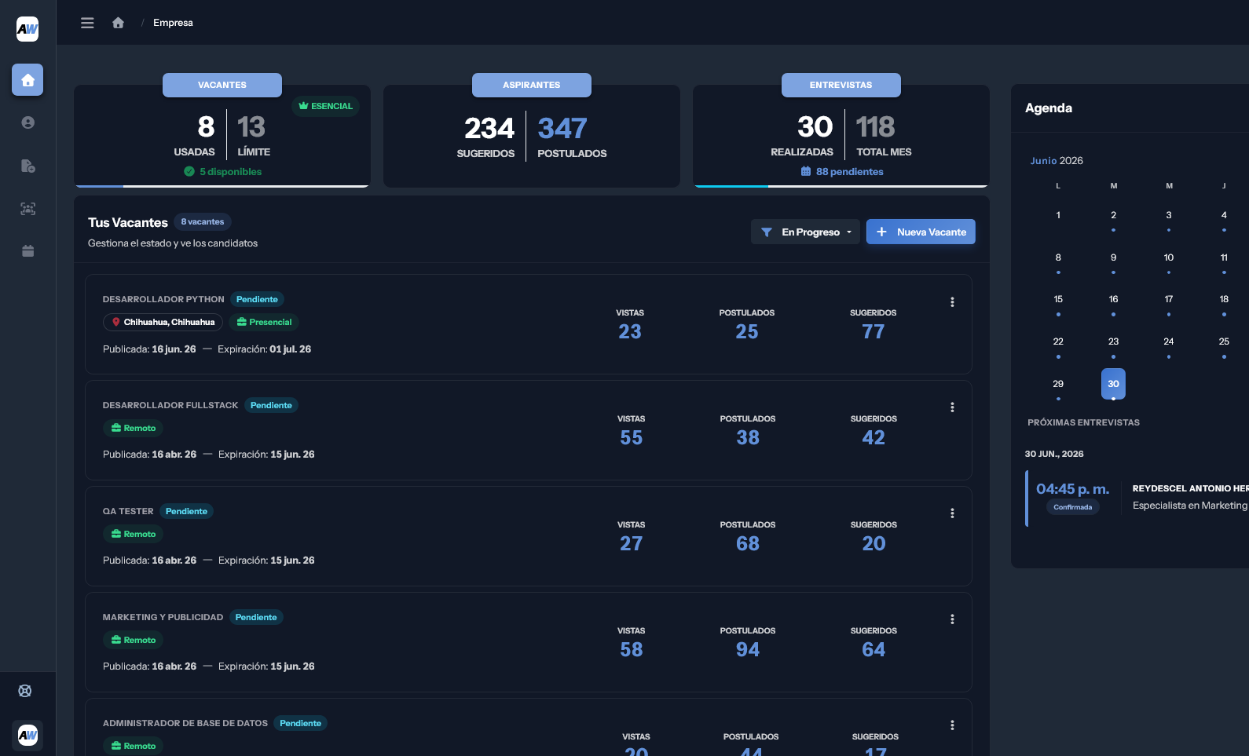
Task: Open the candidate scan icon in sidebar
Action: [27, 209]
